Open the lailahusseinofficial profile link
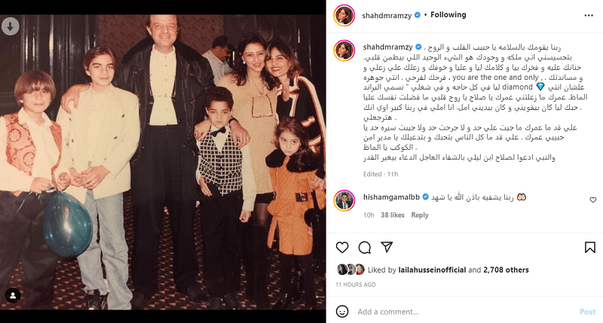The width and height of the screenshot is (603, 323). pyautogui.click(x=432, y=270)
